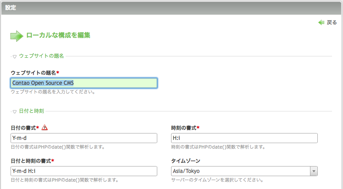The image size is (343, 189).
Task: Click the bold ウェブサイトの題名 field label
Action: click(x=33, y=72)
